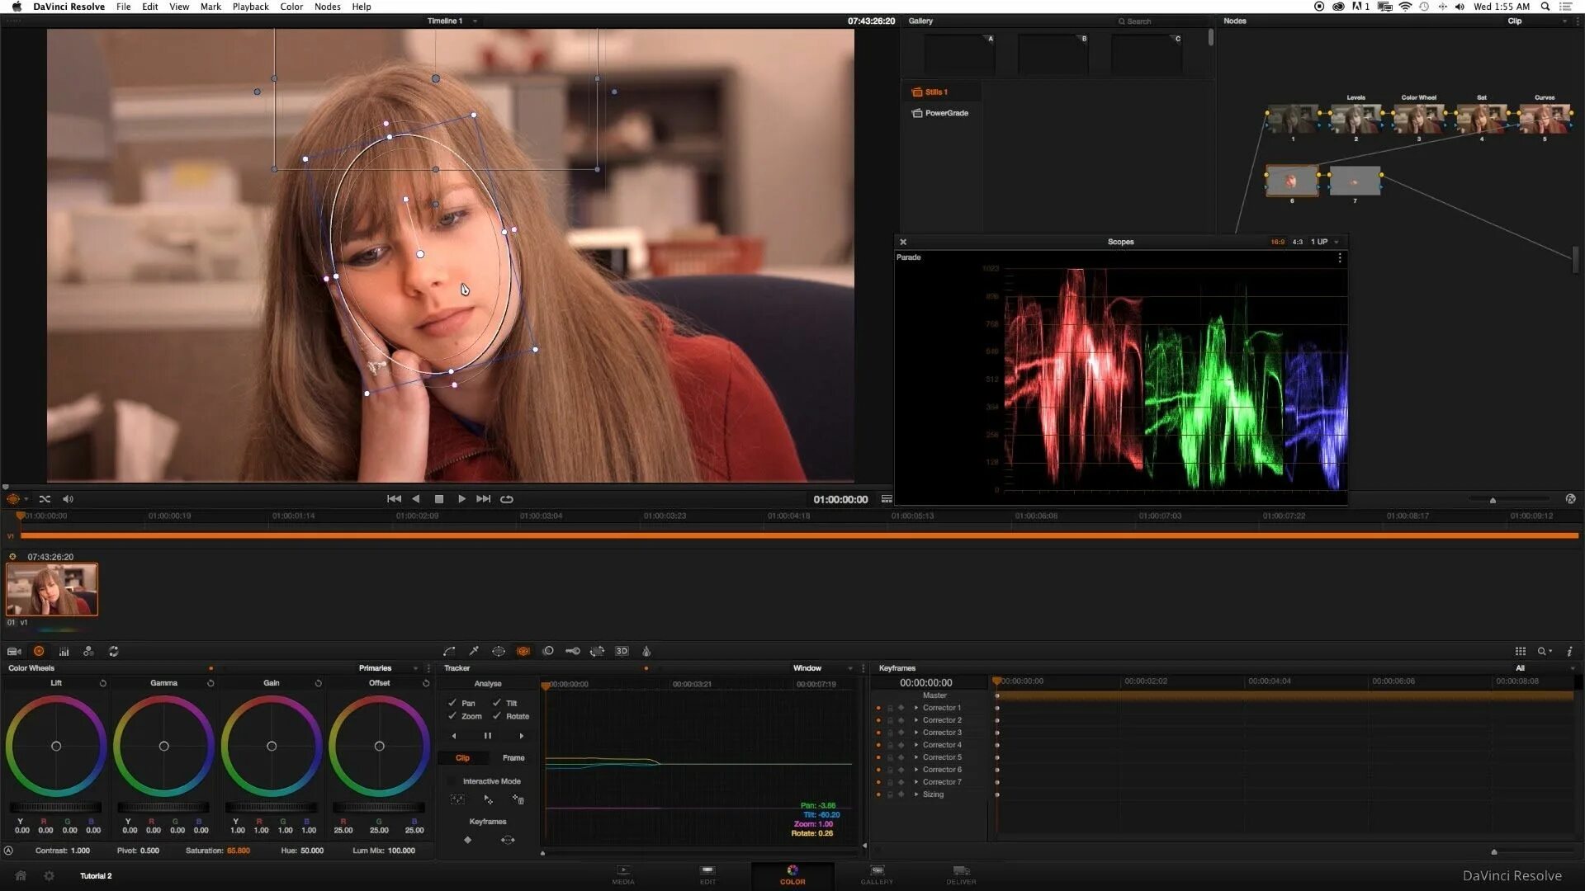Select the Qualifier eyedropper tool
This screenshot has width=1585, height=891.
pos(474,651)
